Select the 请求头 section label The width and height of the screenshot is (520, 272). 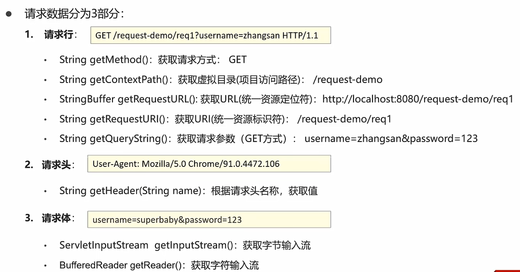pyautogui.click(x=56, y=165)
